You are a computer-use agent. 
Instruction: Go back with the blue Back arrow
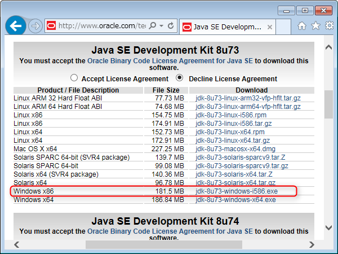point(16,26)
